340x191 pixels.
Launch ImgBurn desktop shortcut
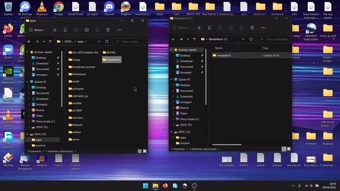tap(126, 8)
